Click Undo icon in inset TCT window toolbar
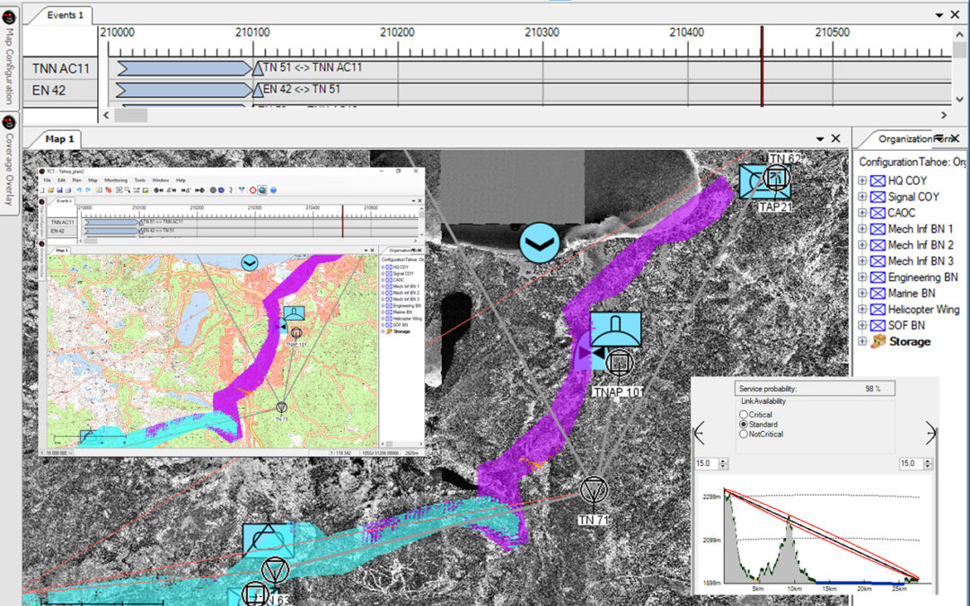970x606 pixels. pyautogui.click(x=79, y=189)
